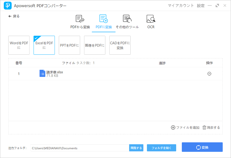Remove 請求書.xlsx with the minus icon
The width and height of the screenshot is (231, 158).
pos(209,73)
